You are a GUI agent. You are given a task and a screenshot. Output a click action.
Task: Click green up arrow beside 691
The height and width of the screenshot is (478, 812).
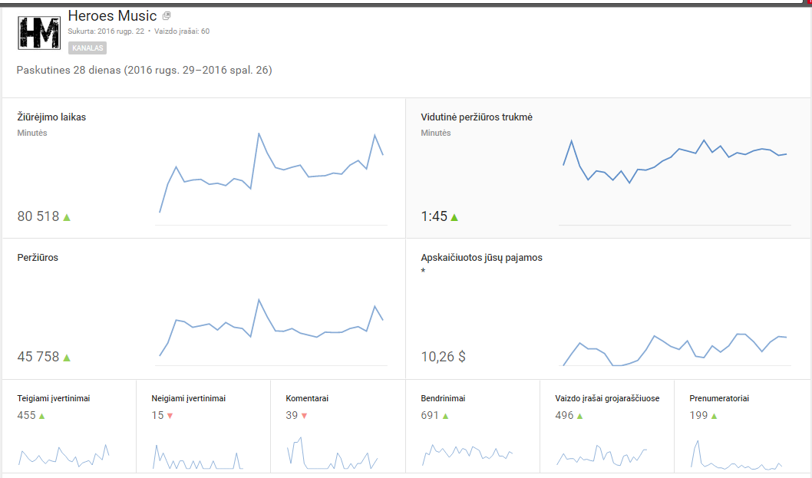point(445,416)
